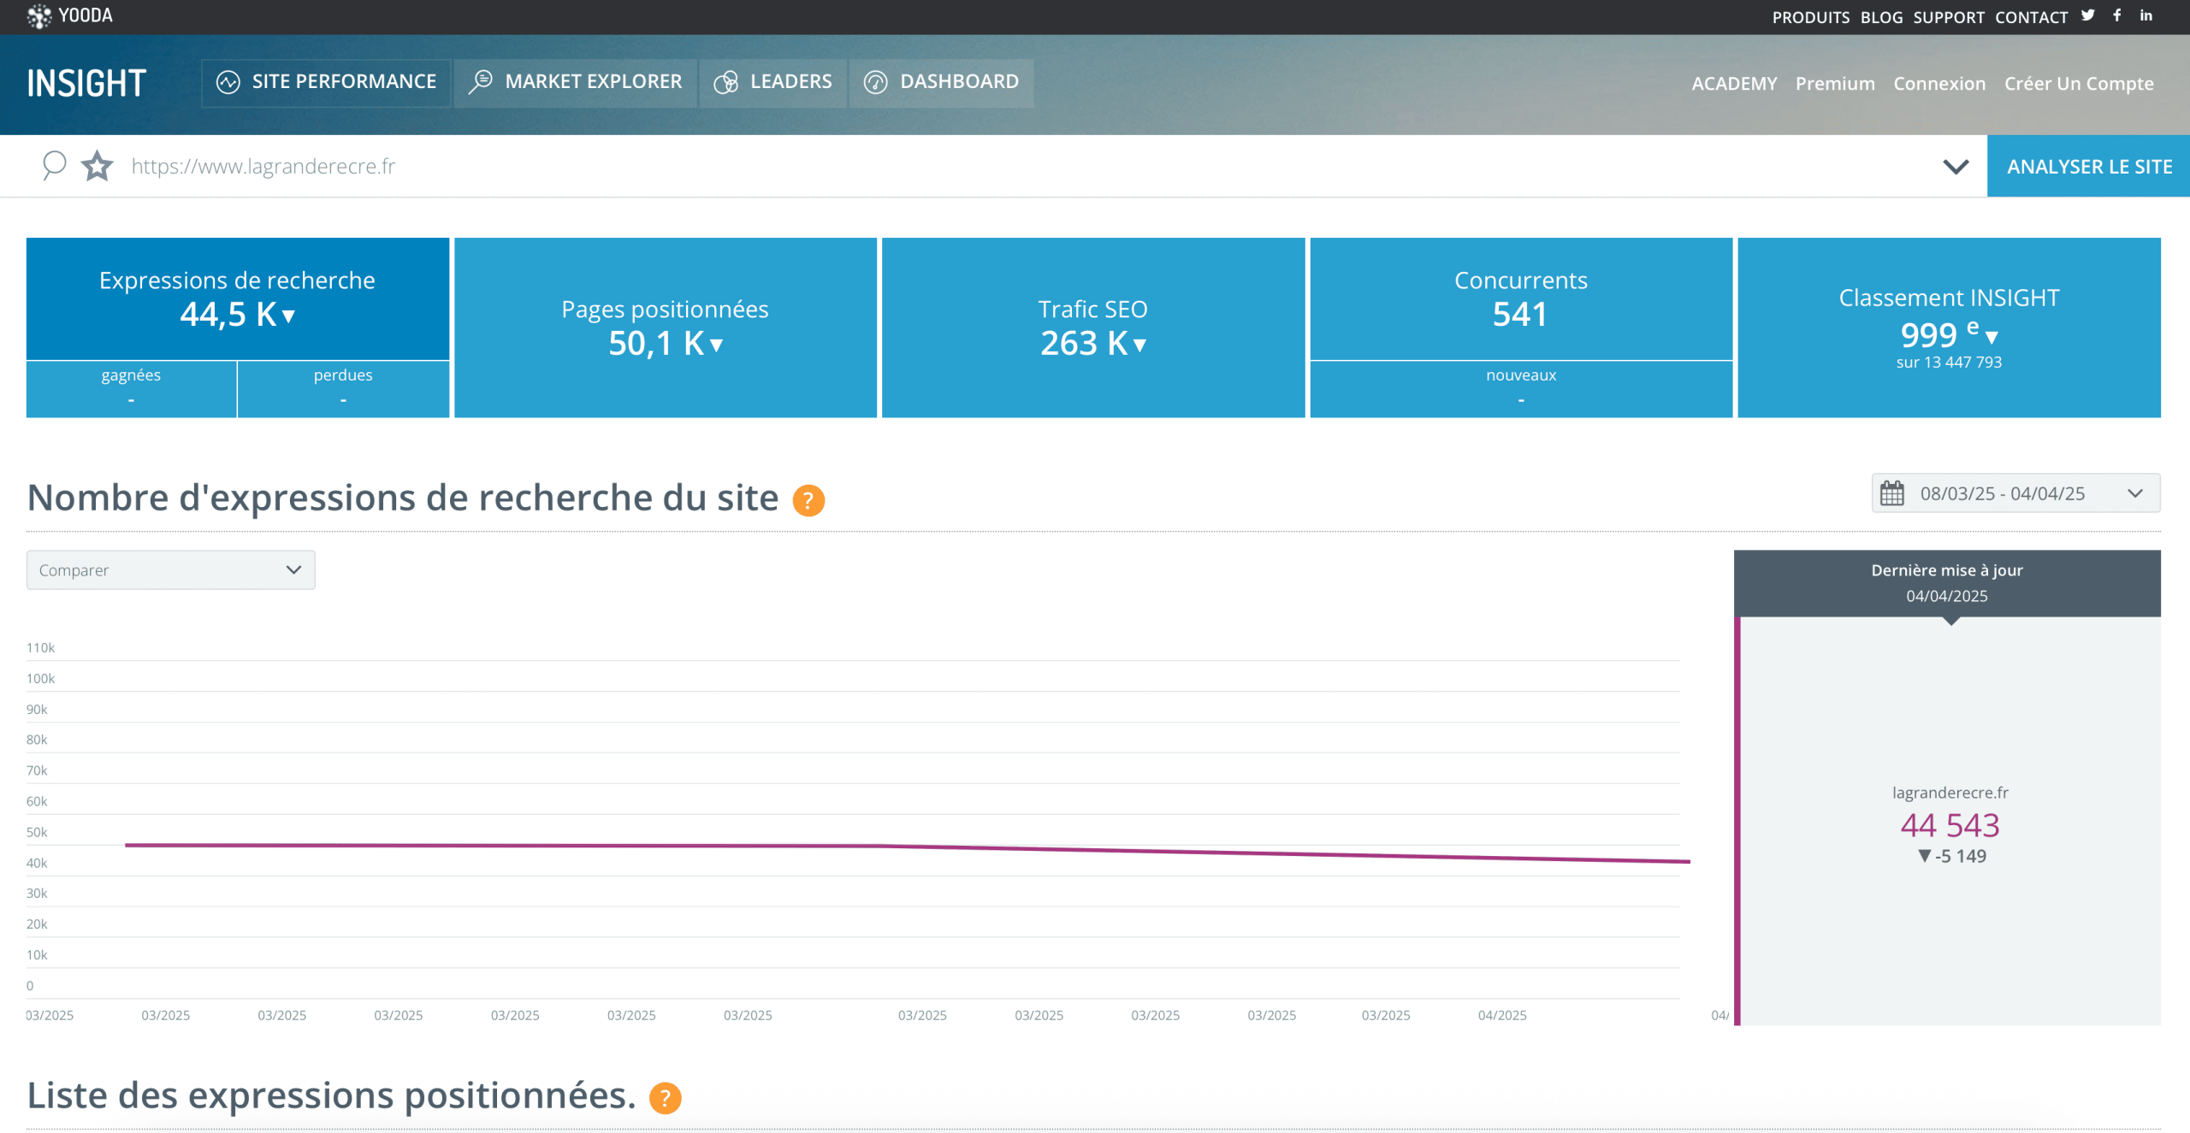2190x1133 pixels.
Task: Expand the URL history dropdown chevron
Action: [1956, 167]
